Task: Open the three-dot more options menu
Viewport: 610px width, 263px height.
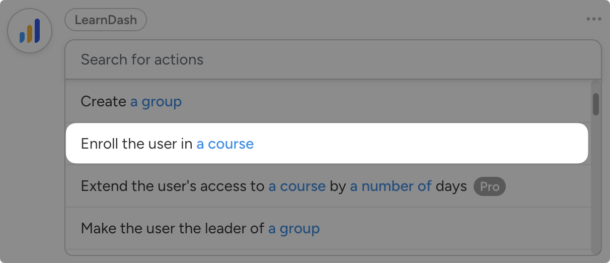Action: (x=593, y=19)
